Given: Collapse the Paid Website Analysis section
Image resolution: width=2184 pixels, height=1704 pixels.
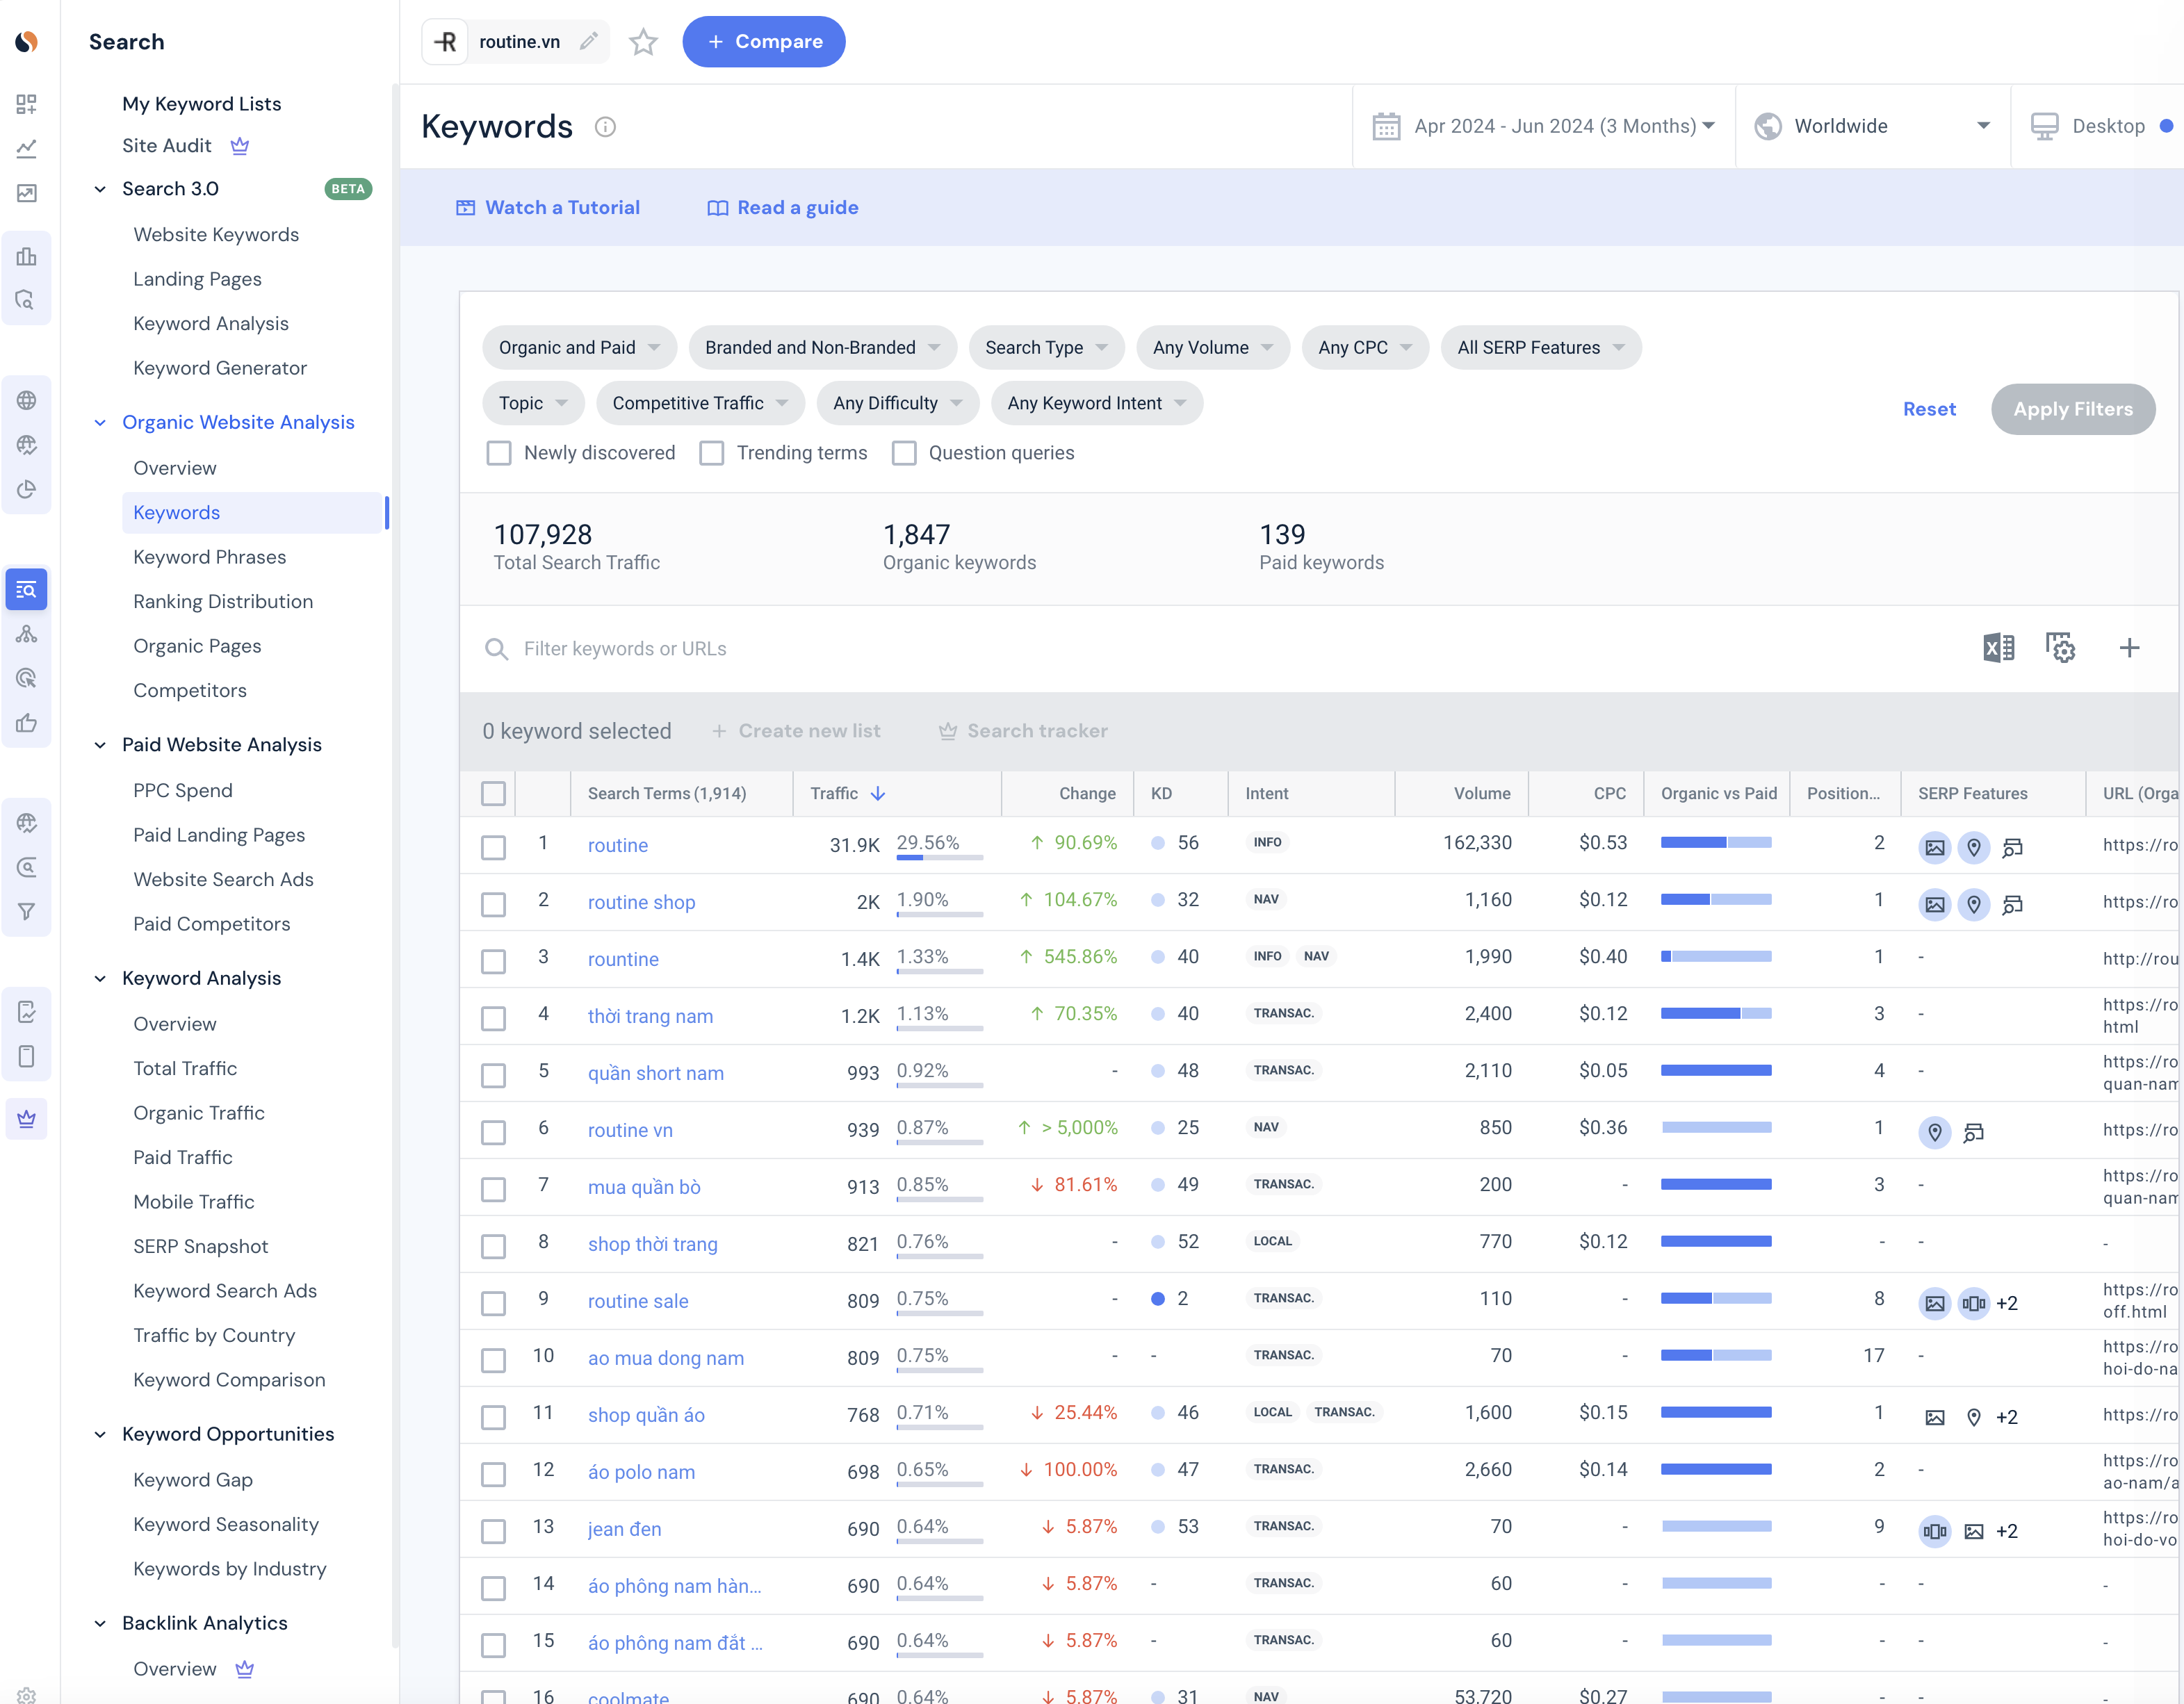Looking at the screenshot, I should 100,745.
